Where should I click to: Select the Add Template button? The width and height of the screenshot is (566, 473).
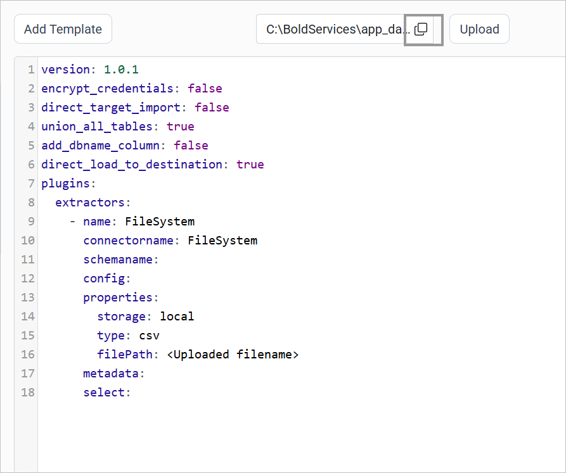click(x=62, y=28)
